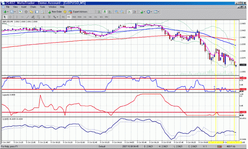Expand the Templates dropdown arrow
Screen dimensions: 248x149
pos(158,11)
